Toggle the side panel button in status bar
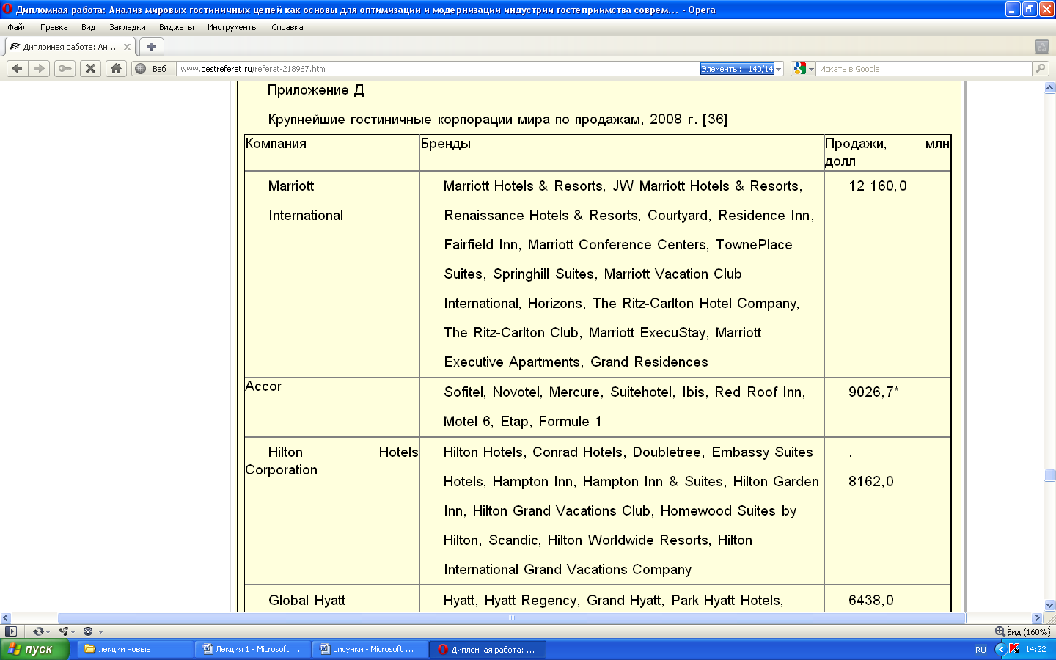The height and width of the screenshot is (660, 1056). [10, 631]
